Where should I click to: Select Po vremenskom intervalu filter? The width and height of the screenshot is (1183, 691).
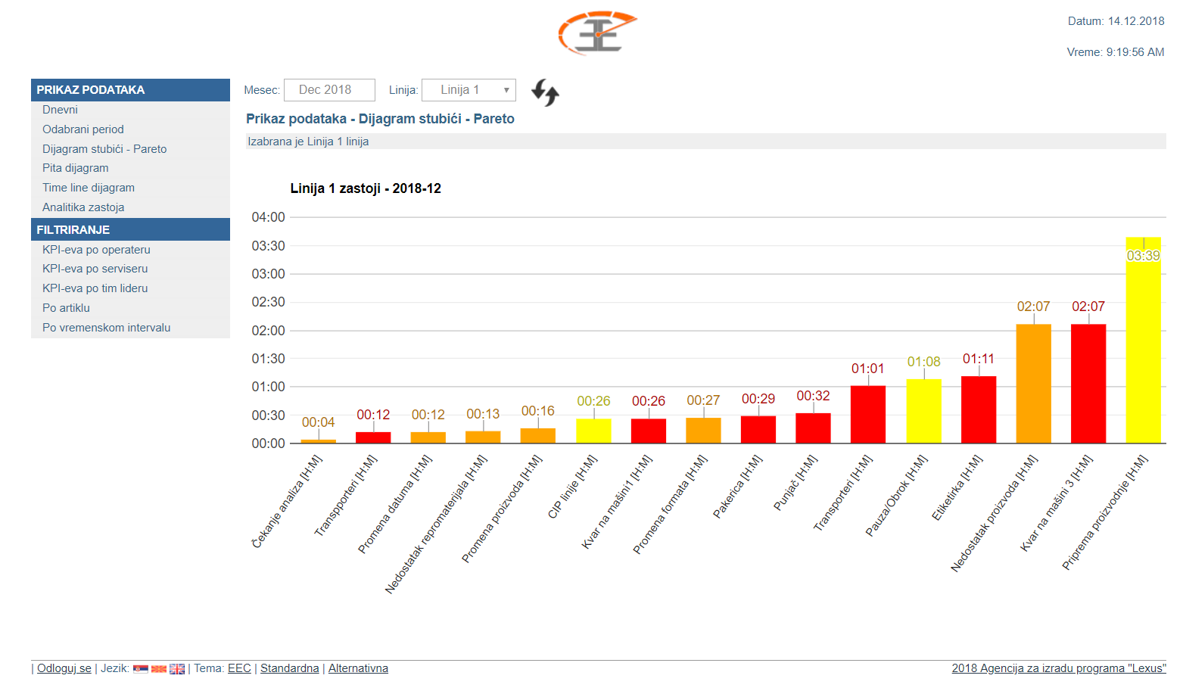(106, 328)
